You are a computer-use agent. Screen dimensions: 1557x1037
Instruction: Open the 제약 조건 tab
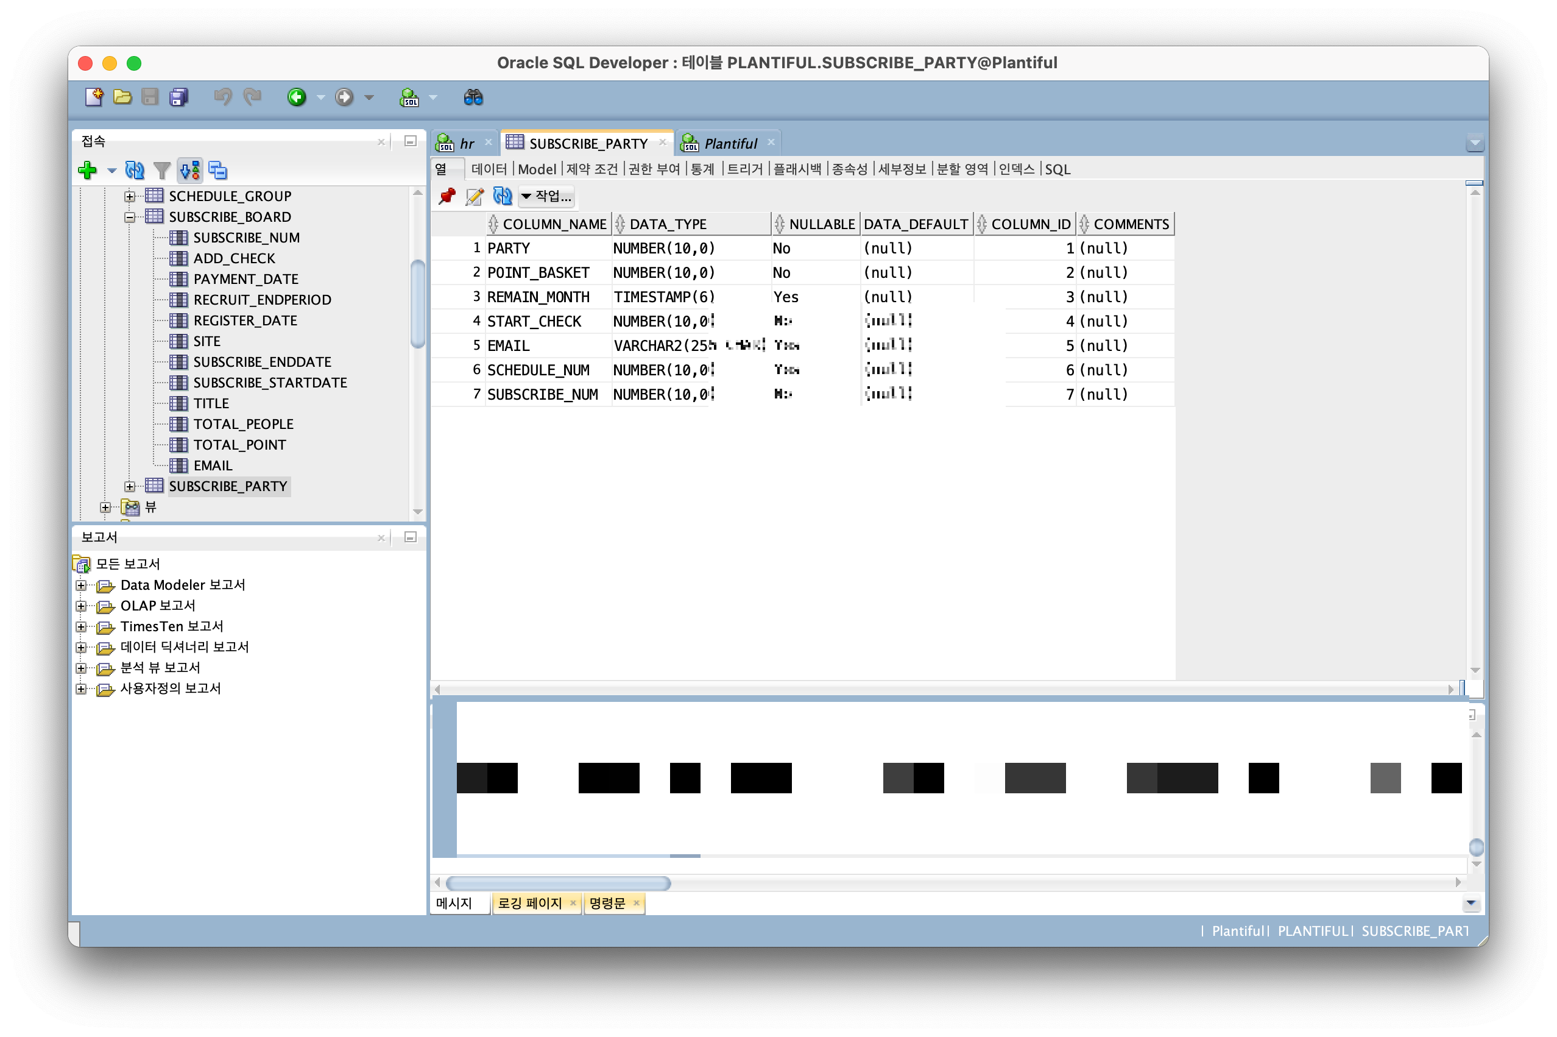coord(591,169)
